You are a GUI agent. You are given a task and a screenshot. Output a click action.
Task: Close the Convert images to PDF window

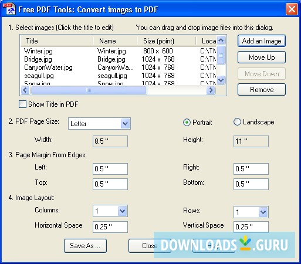[x=292, y=9]
